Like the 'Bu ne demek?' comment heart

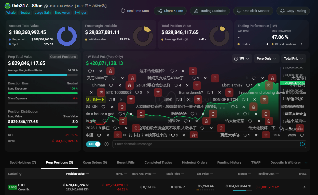tap(209, 93)
